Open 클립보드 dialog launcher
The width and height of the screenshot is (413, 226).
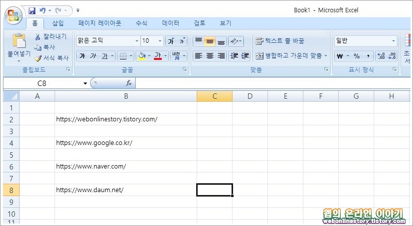(x=68, y=69)
